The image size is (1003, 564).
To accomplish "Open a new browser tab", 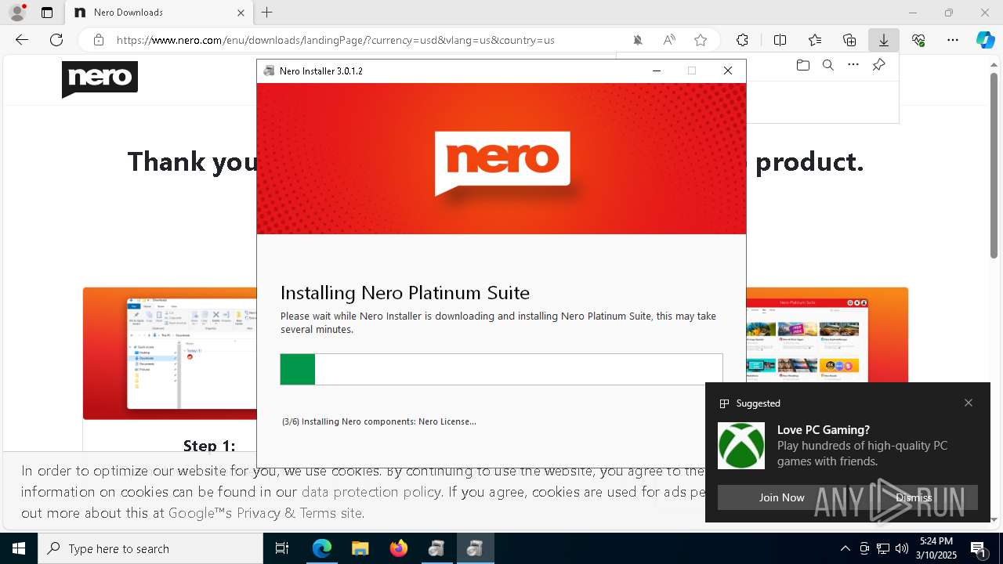I will (267, 13).
